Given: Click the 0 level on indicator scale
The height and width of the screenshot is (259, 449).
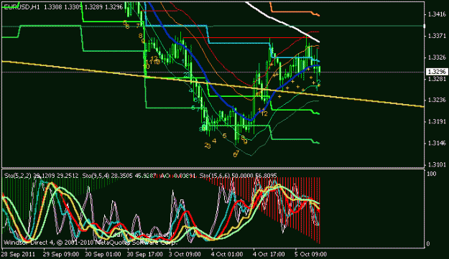Looking at the screenshot, I should click(428, 244).
